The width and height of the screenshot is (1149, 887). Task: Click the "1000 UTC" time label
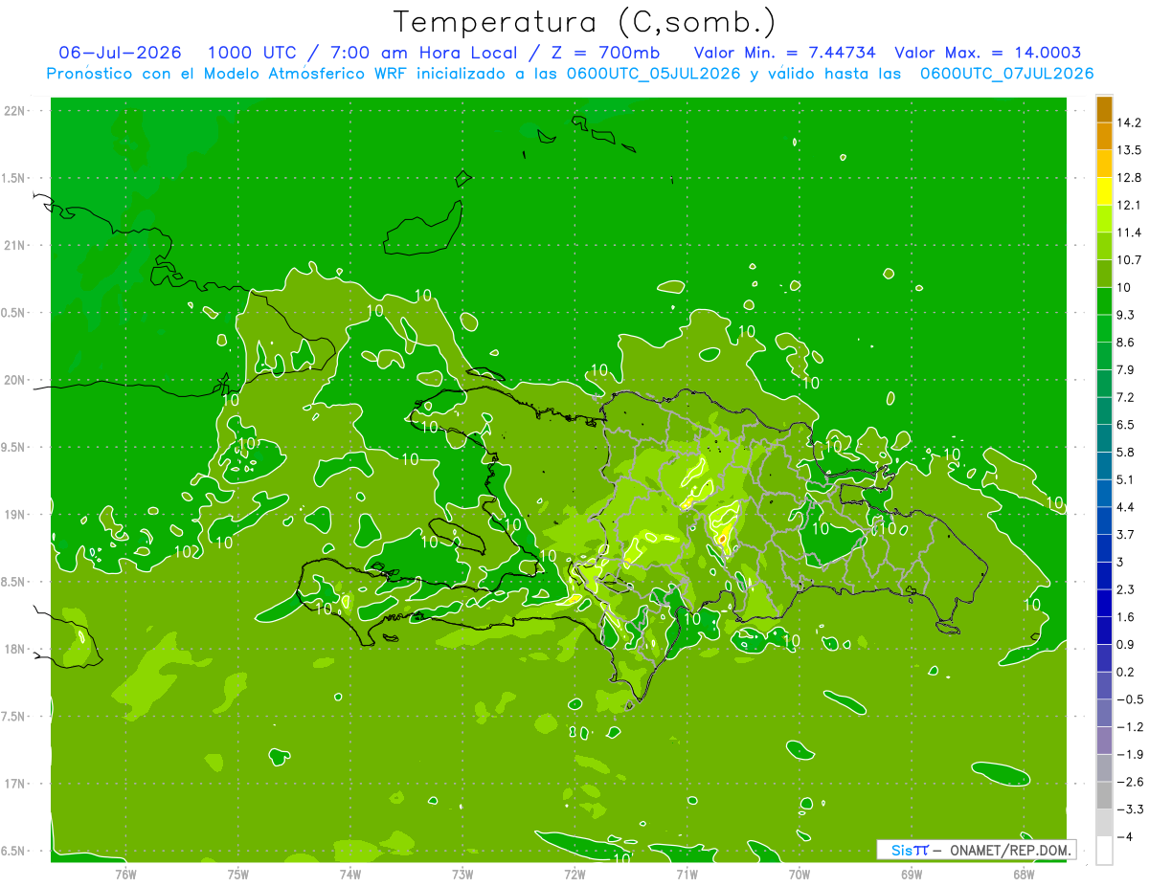click(253, 53)
